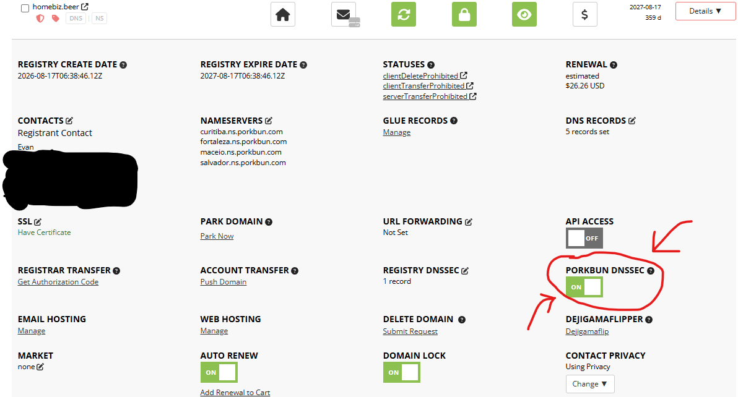Toggle Auto Renew switch off
The width and height of the screenshot is (738, 397).
(219, 372)
